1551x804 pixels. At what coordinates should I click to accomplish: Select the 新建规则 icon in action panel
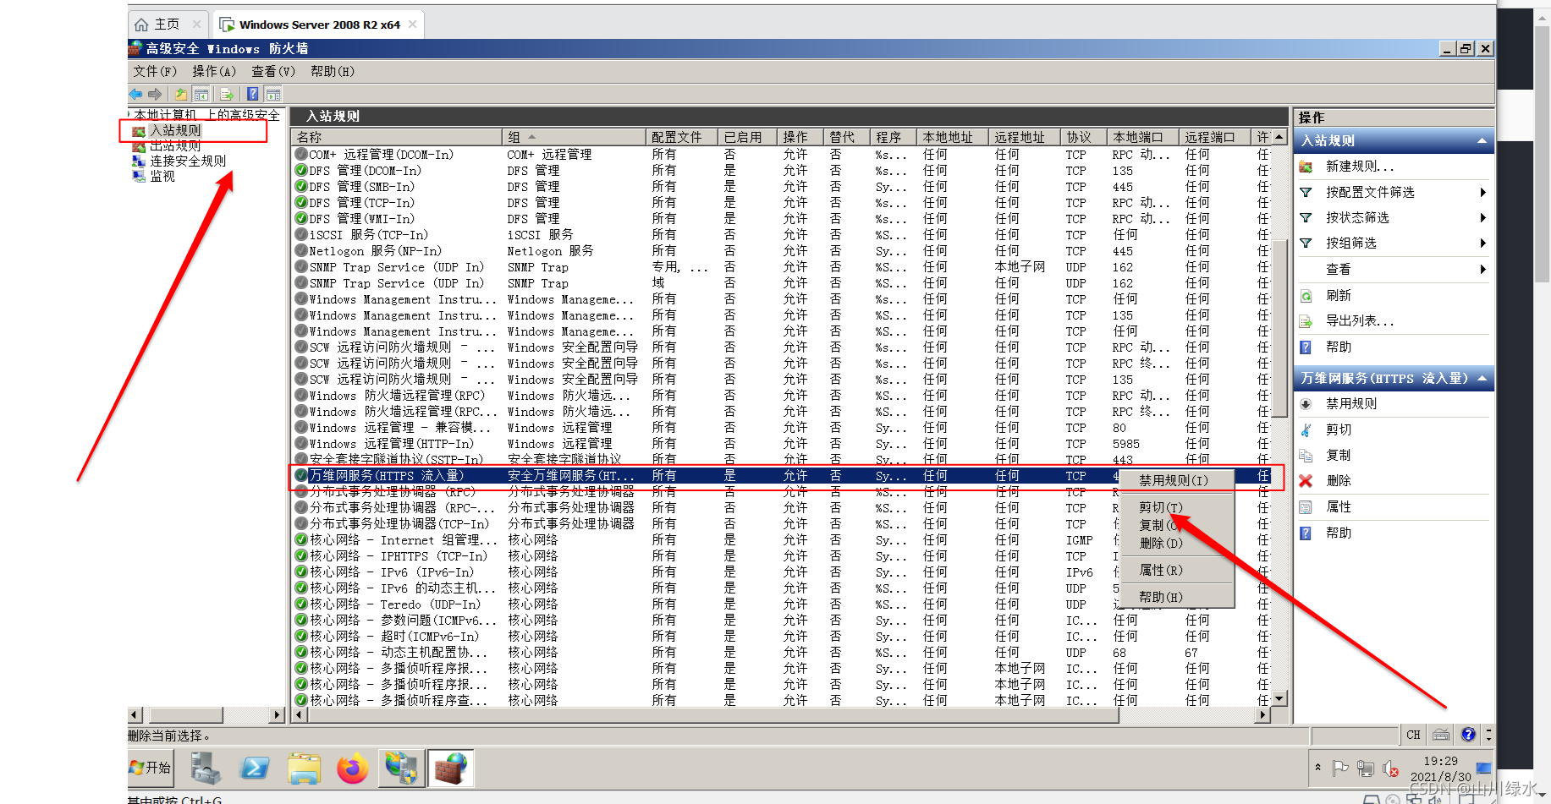point(1306,165)
